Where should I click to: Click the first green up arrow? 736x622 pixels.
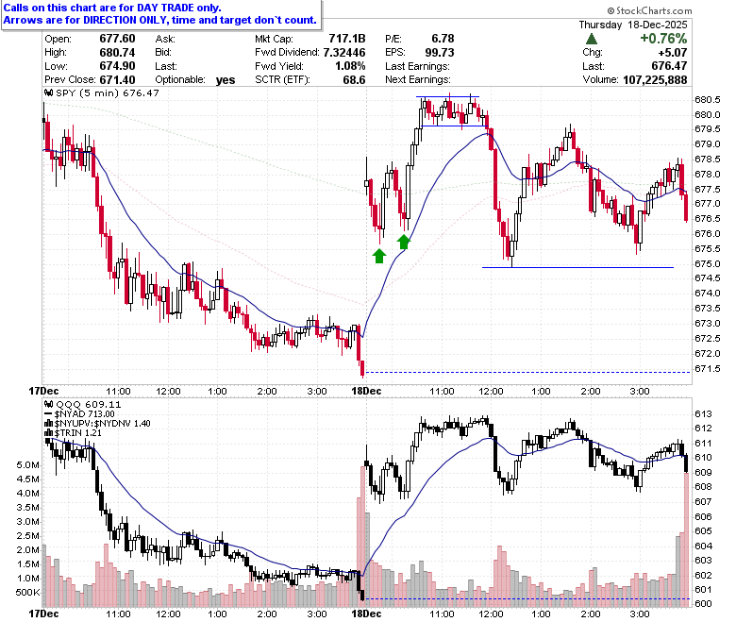tap(379, 257)
